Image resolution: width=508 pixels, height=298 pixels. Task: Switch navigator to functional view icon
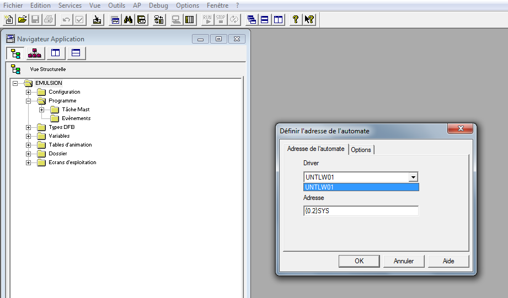tap(35, 53)
